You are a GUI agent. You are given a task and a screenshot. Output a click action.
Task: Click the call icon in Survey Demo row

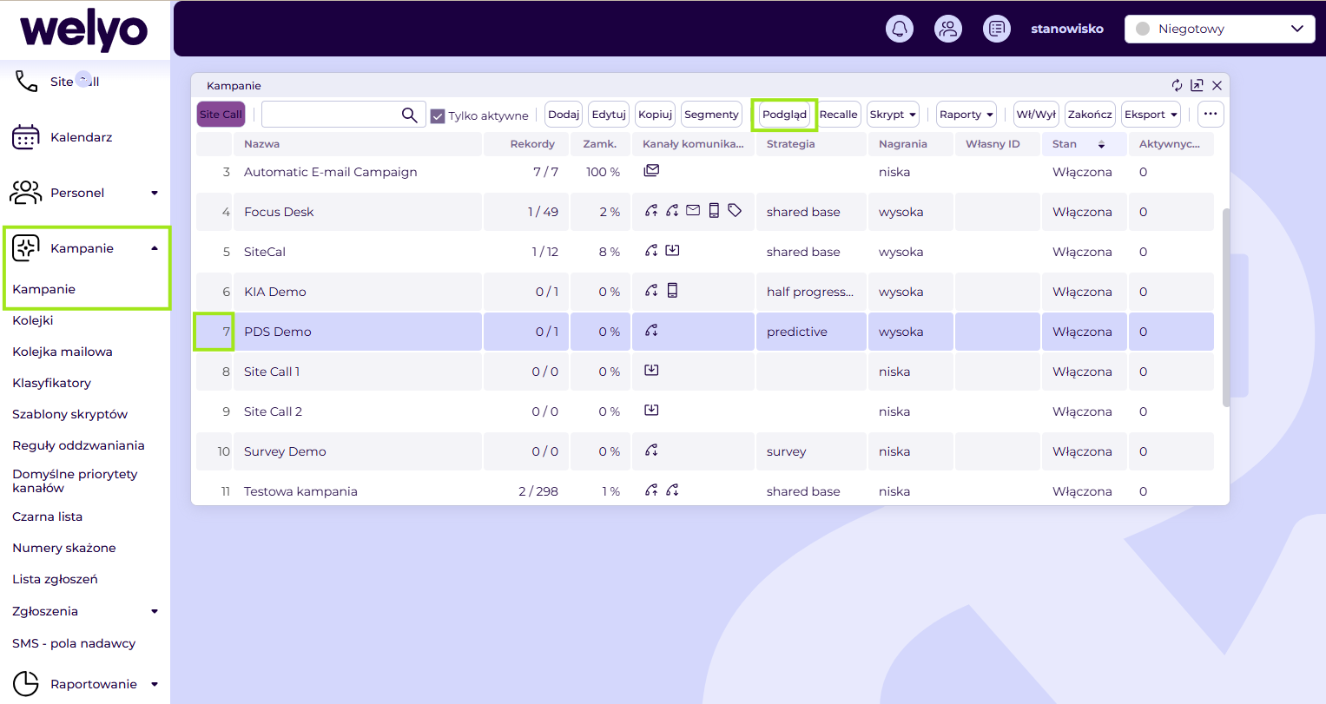click(x=651, y=451)
